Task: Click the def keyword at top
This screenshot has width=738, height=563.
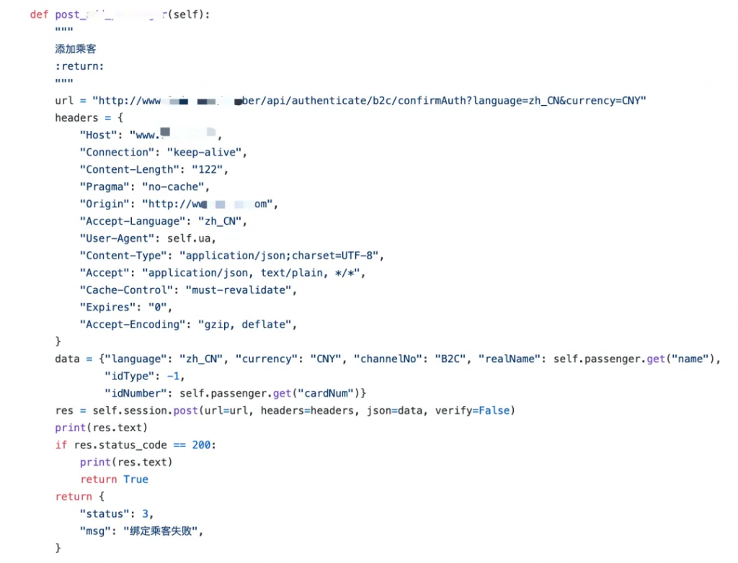Action: tap(39, 14)
